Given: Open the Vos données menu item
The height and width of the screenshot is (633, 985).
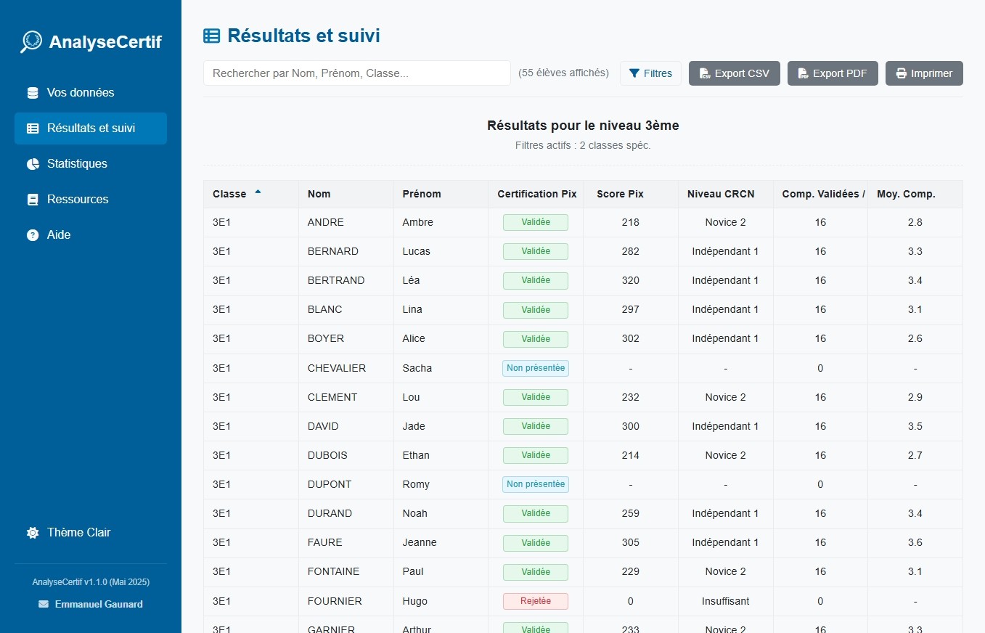Looking at the screenshot, I should [91, 93].
